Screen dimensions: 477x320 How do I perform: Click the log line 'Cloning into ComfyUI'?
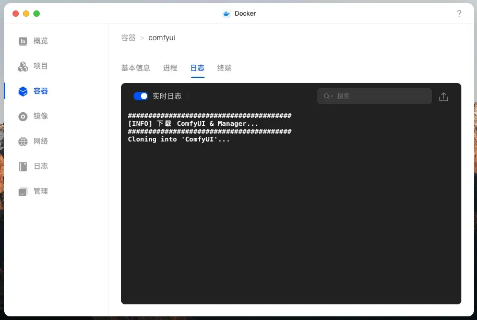[178, 139]
